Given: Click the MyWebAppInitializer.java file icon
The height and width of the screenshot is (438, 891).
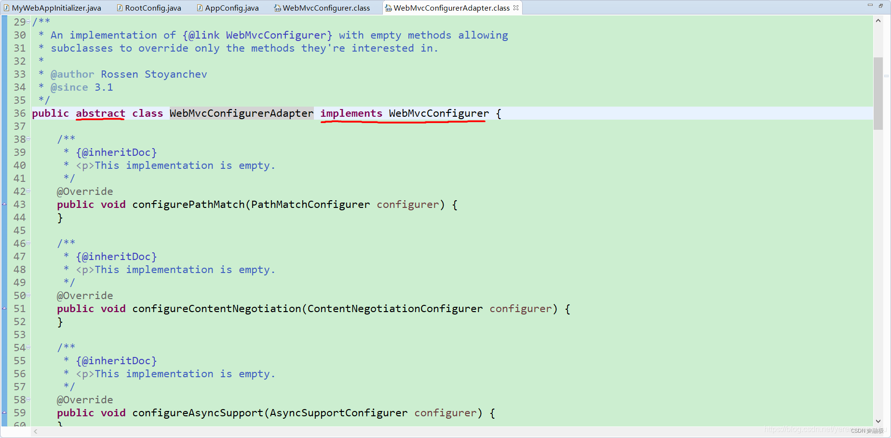Looking at the screenshot, I should click(x=6, y=8).
